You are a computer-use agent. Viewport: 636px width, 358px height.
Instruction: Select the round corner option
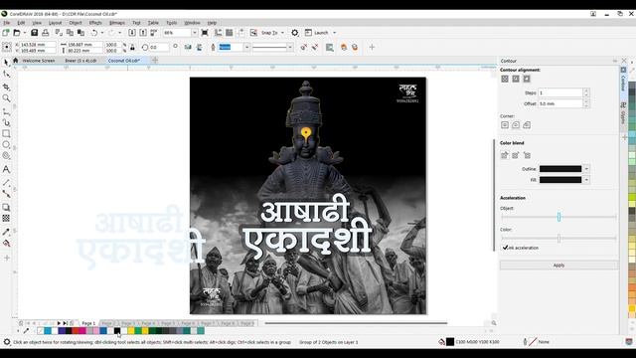(516, 125)
